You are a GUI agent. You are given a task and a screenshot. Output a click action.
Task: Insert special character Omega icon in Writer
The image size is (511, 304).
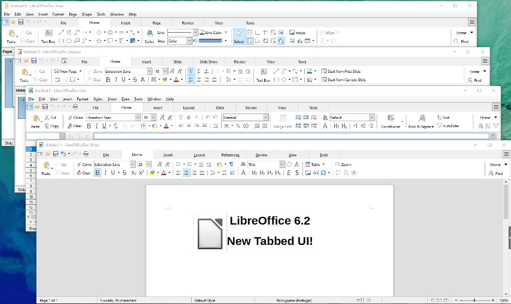(323, 173)
